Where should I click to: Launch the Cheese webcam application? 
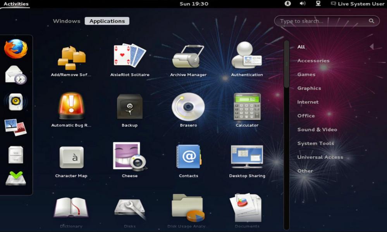click(129, 157)
